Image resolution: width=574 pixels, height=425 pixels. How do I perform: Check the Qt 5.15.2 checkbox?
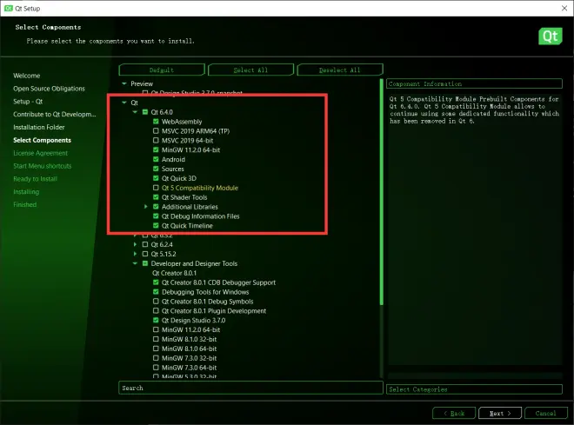click(x=145, y=254)
